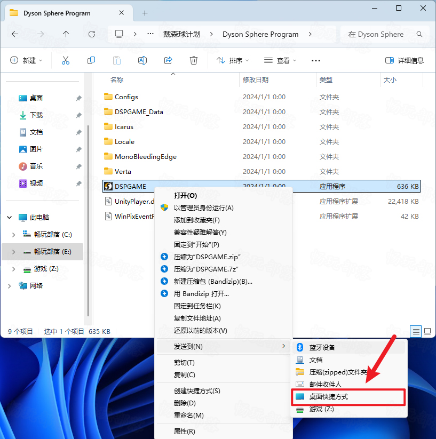Click Open with Bandizip entry
Viewport: 436px width, 439px height.
(x=224, y=294)
